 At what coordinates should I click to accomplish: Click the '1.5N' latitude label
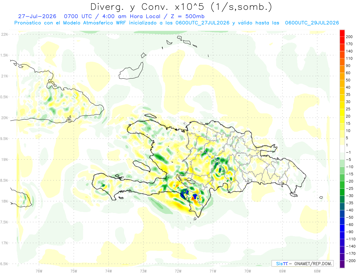(x=4, y=55)
